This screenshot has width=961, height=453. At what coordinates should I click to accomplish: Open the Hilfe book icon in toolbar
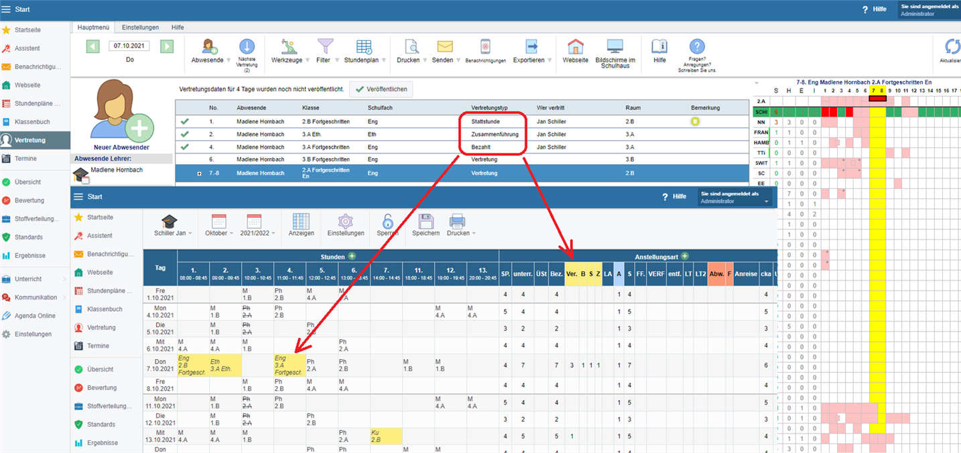pyautogui.click(x=659, y=46)
